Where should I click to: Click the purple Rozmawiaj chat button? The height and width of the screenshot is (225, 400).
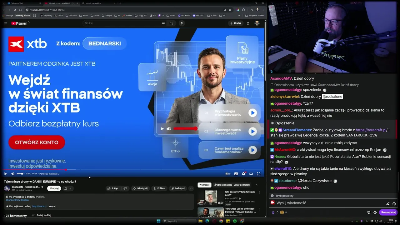point(388,212)
